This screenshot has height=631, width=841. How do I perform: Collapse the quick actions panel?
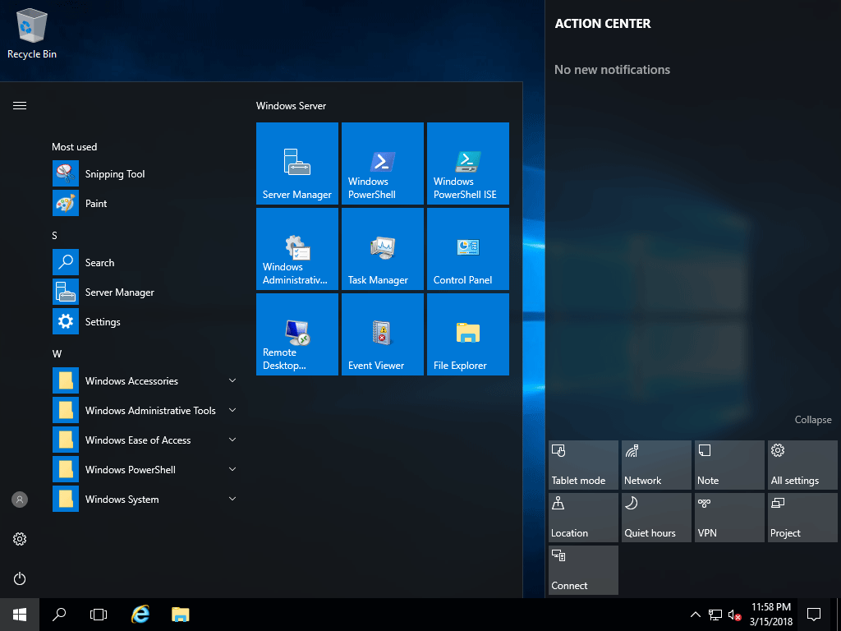pos(812,420)
